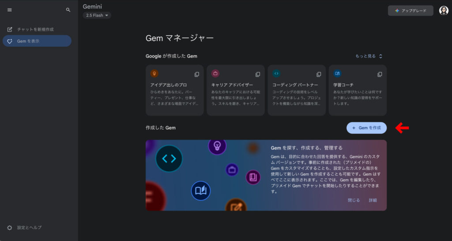This screenshot has height=241, width=452.
Task: Click the orange lightbulb Gem card icon
Action: 154,74
